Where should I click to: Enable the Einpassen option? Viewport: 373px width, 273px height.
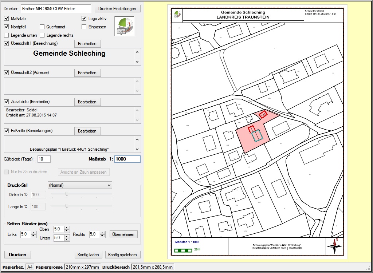point(84,27)
